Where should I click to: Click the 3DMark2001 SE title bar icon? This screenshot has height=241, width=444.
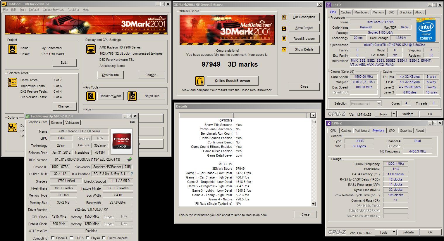[x=4, y=4]
